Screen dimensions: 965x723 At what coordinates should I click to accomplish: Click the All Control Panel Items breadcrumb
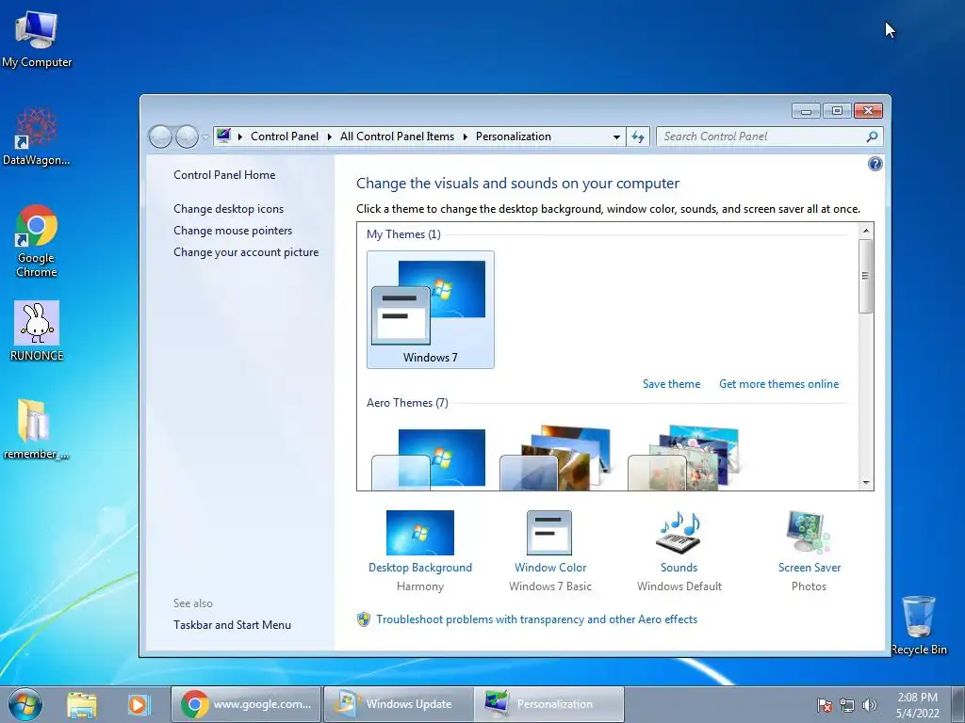(397, 137)
